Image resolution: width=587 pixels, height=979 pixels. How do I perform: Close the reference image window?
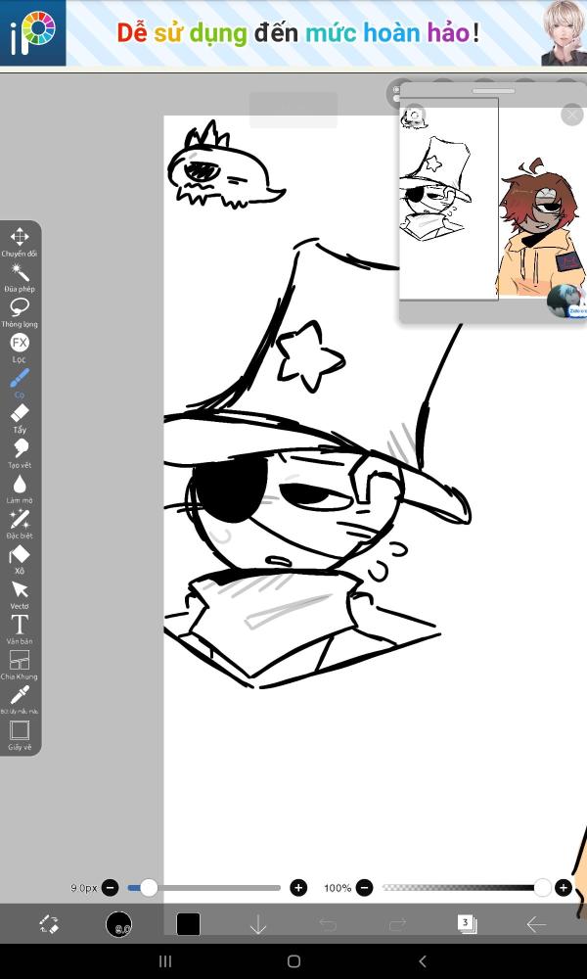pos(572,115)
